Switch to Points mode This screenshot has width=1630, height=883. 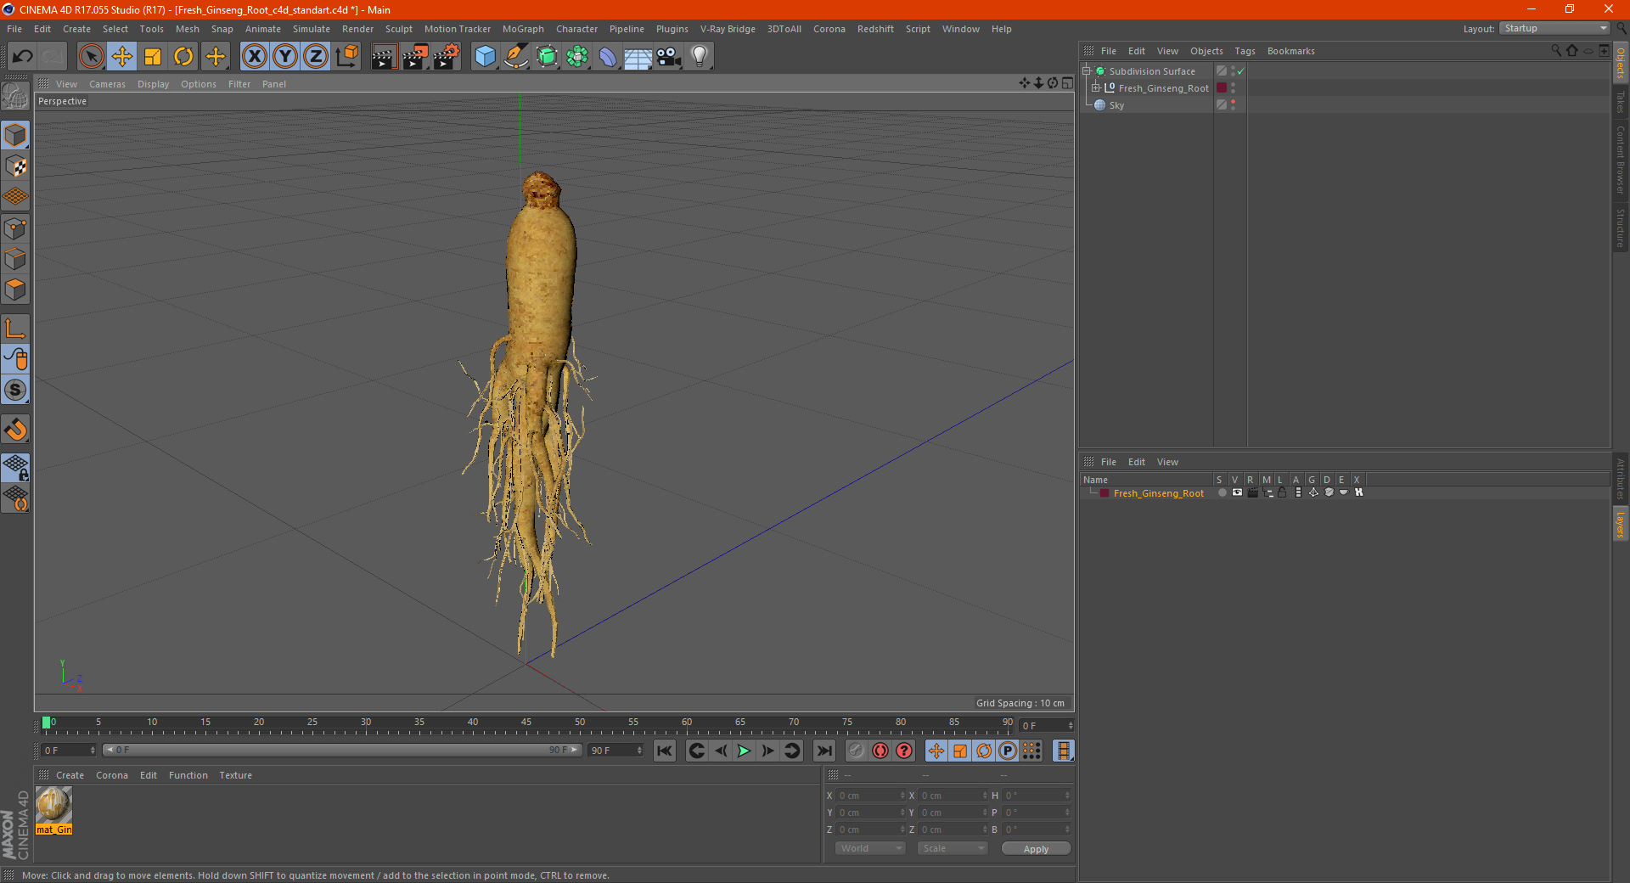point(15,228)
